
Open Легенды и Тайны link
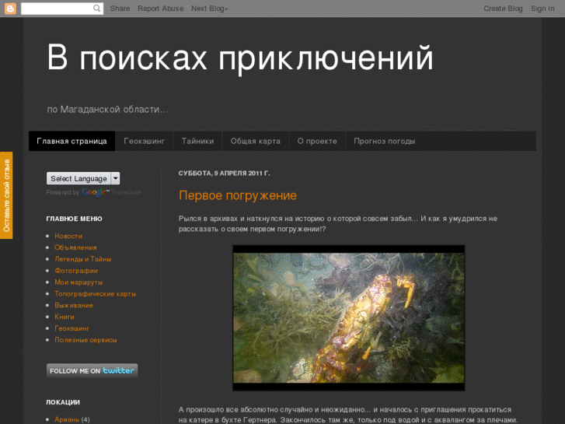point(83,259)
